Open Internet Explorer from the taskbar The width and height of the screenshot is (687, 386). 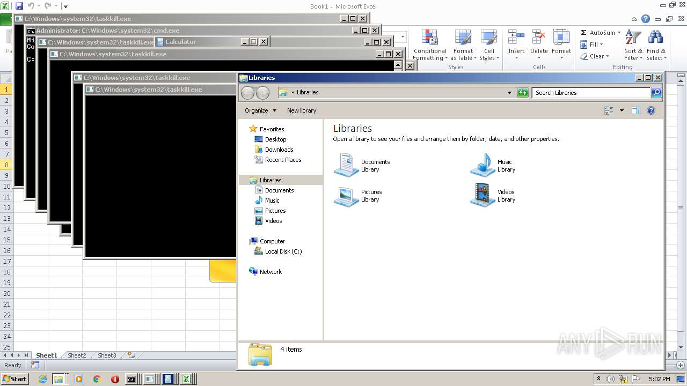(43, 379)
